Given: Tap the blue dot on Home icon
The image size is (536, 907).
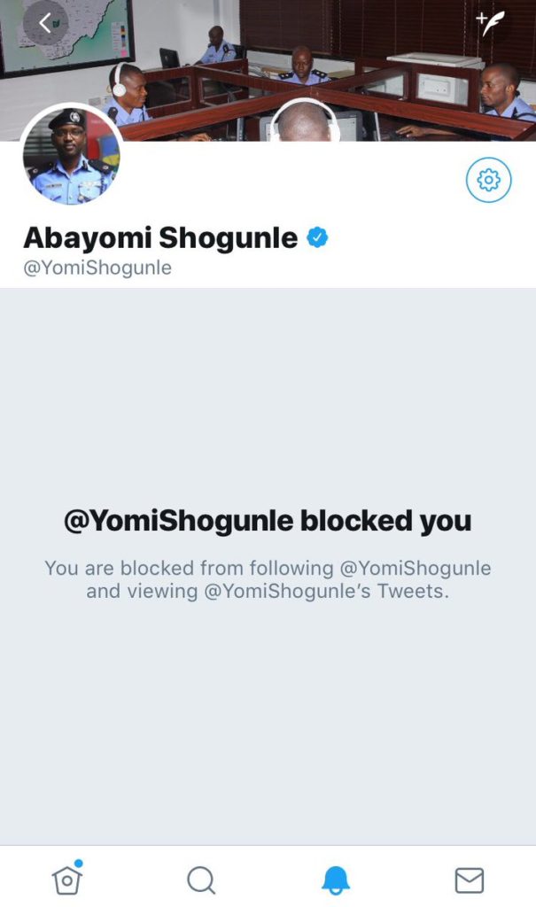Looking at the screenshot, I should tap(79, 863).
